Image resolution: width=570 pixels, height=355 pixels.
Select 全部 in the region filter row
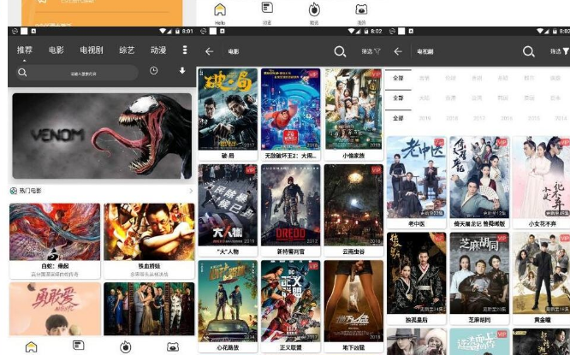(x=399, y=98)
